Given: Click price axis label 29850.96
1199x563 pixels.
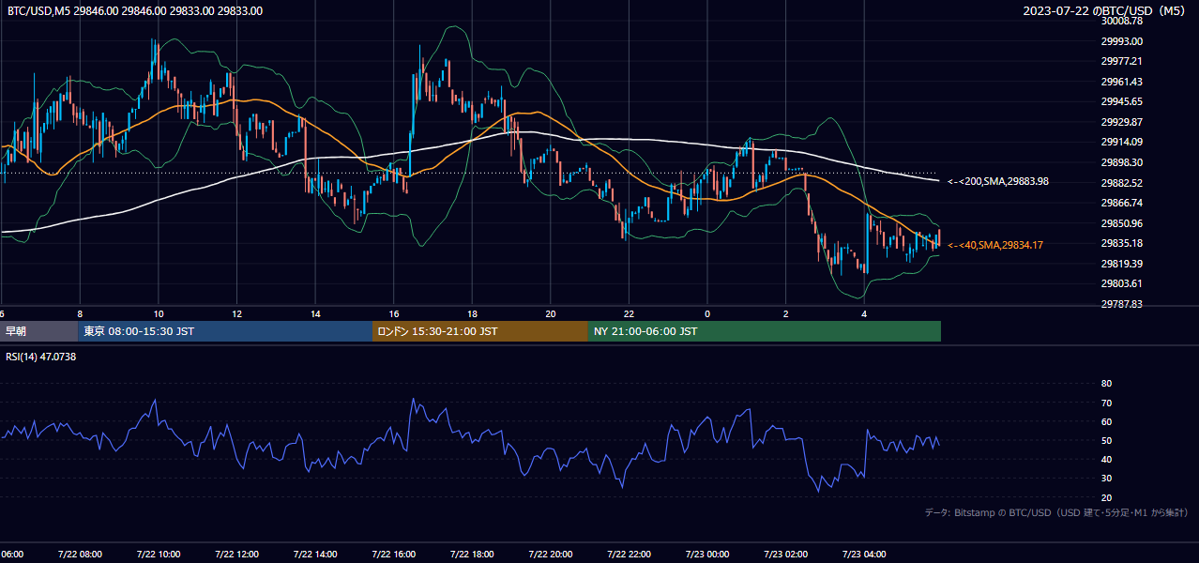Looking at the screenshot, I should [1121, 223].
